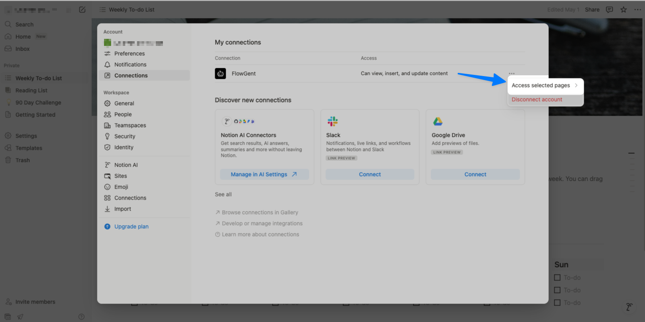645x322 pixels.
Task: Open Security settings
Action: (x=125, y=136)
